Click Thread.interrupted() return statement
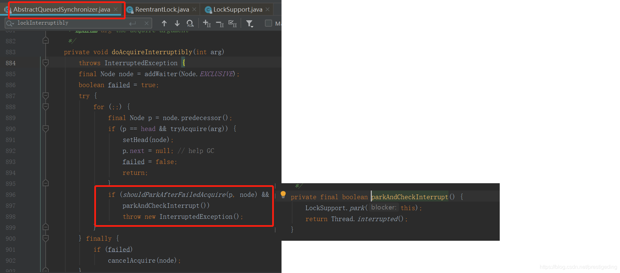This screenshot has width=620, height=273. pos(356,219)
